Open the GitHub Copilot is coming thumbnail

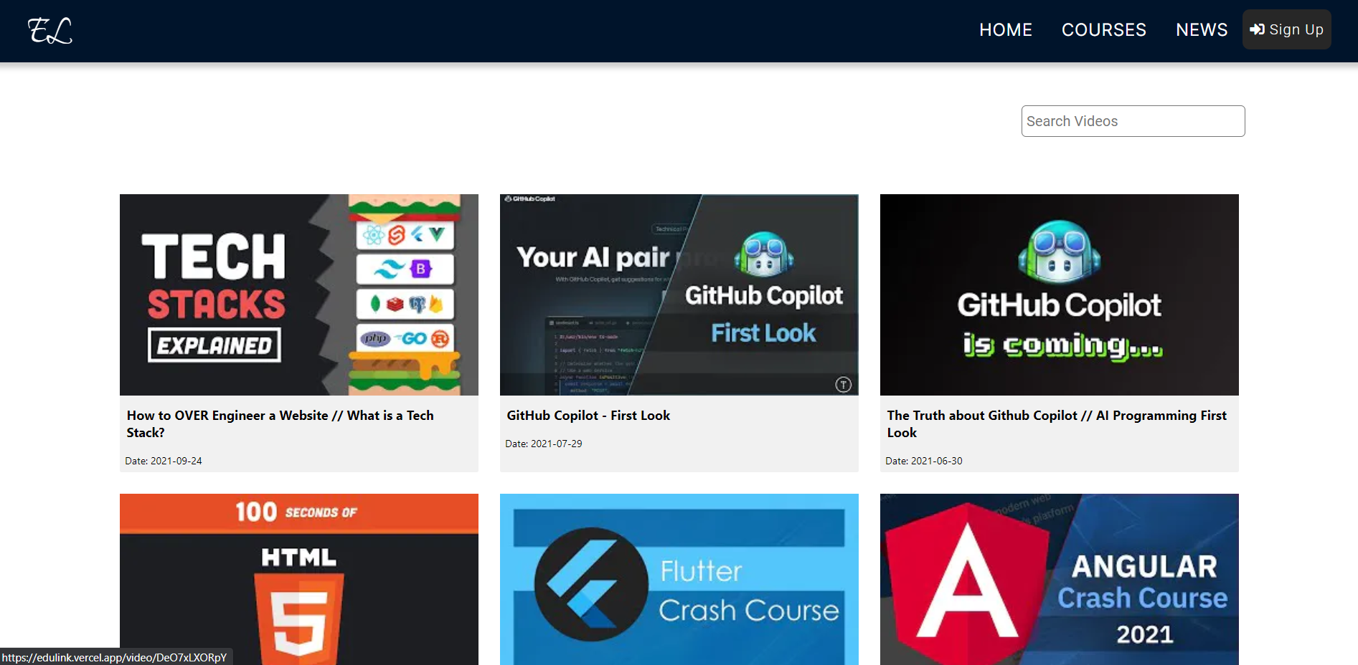point(1060,295)
